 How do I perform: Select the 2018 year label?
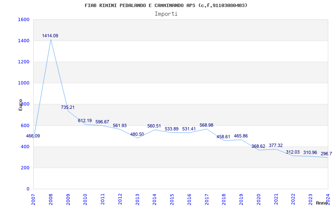(x=224, y=199)
